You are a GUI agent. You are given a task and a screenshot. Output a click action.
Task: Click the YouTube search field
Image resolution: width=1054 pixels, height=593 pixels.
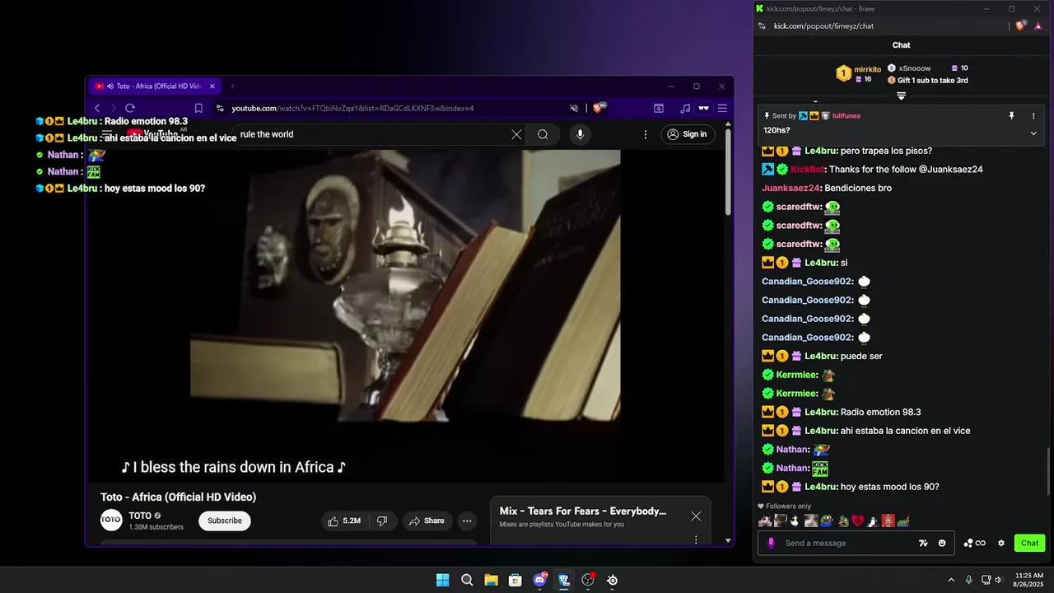tap(371, 134)
